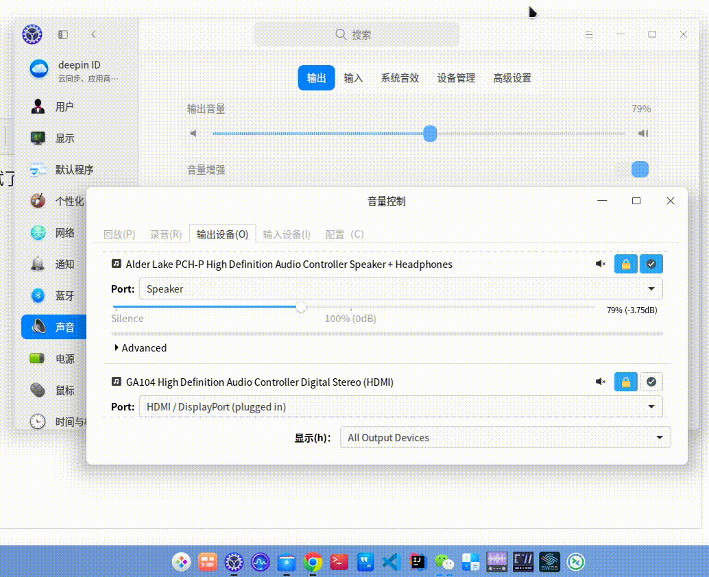Open 网络 settings in the sidebar
The height and width of the screenshot is (577, 709).
54,233
